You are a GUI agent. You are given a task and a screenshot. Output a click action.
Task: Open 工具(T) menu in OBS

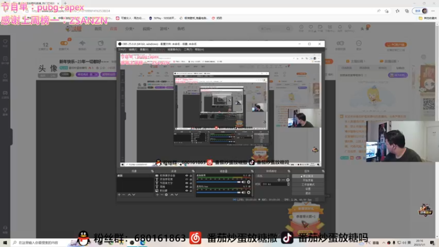click(188, 49)
